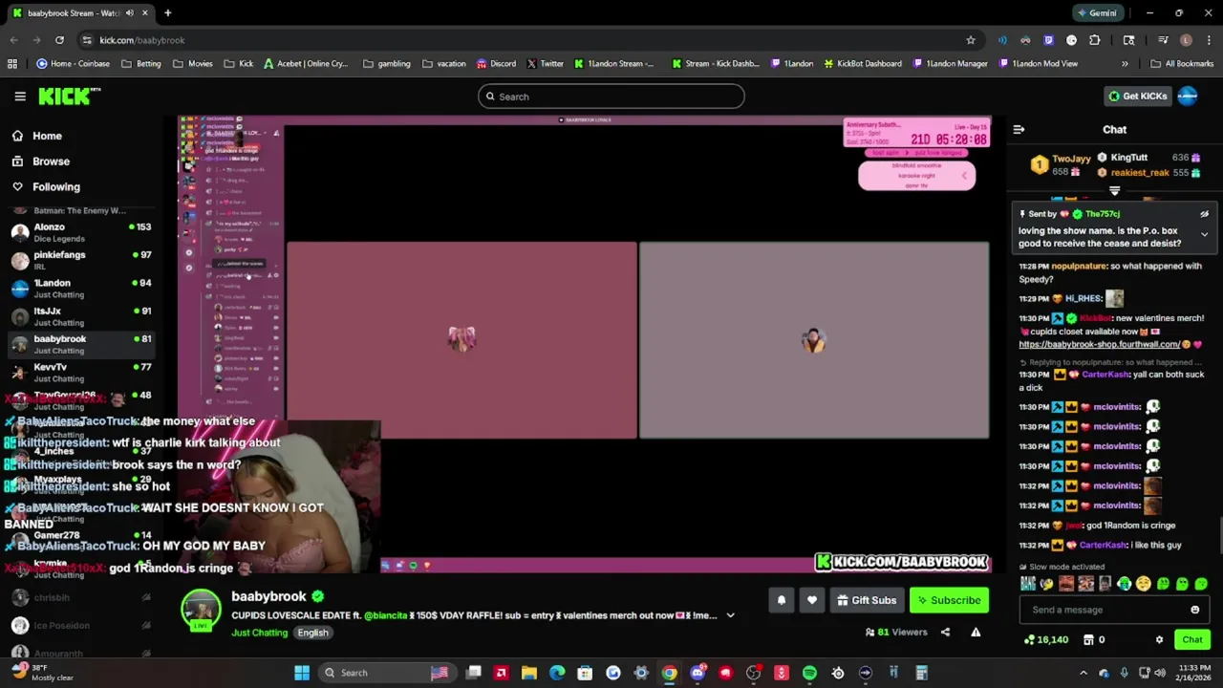1223x688 pixels.
Task: Open the emoji picker in chat input
Action: [1194, 610]
